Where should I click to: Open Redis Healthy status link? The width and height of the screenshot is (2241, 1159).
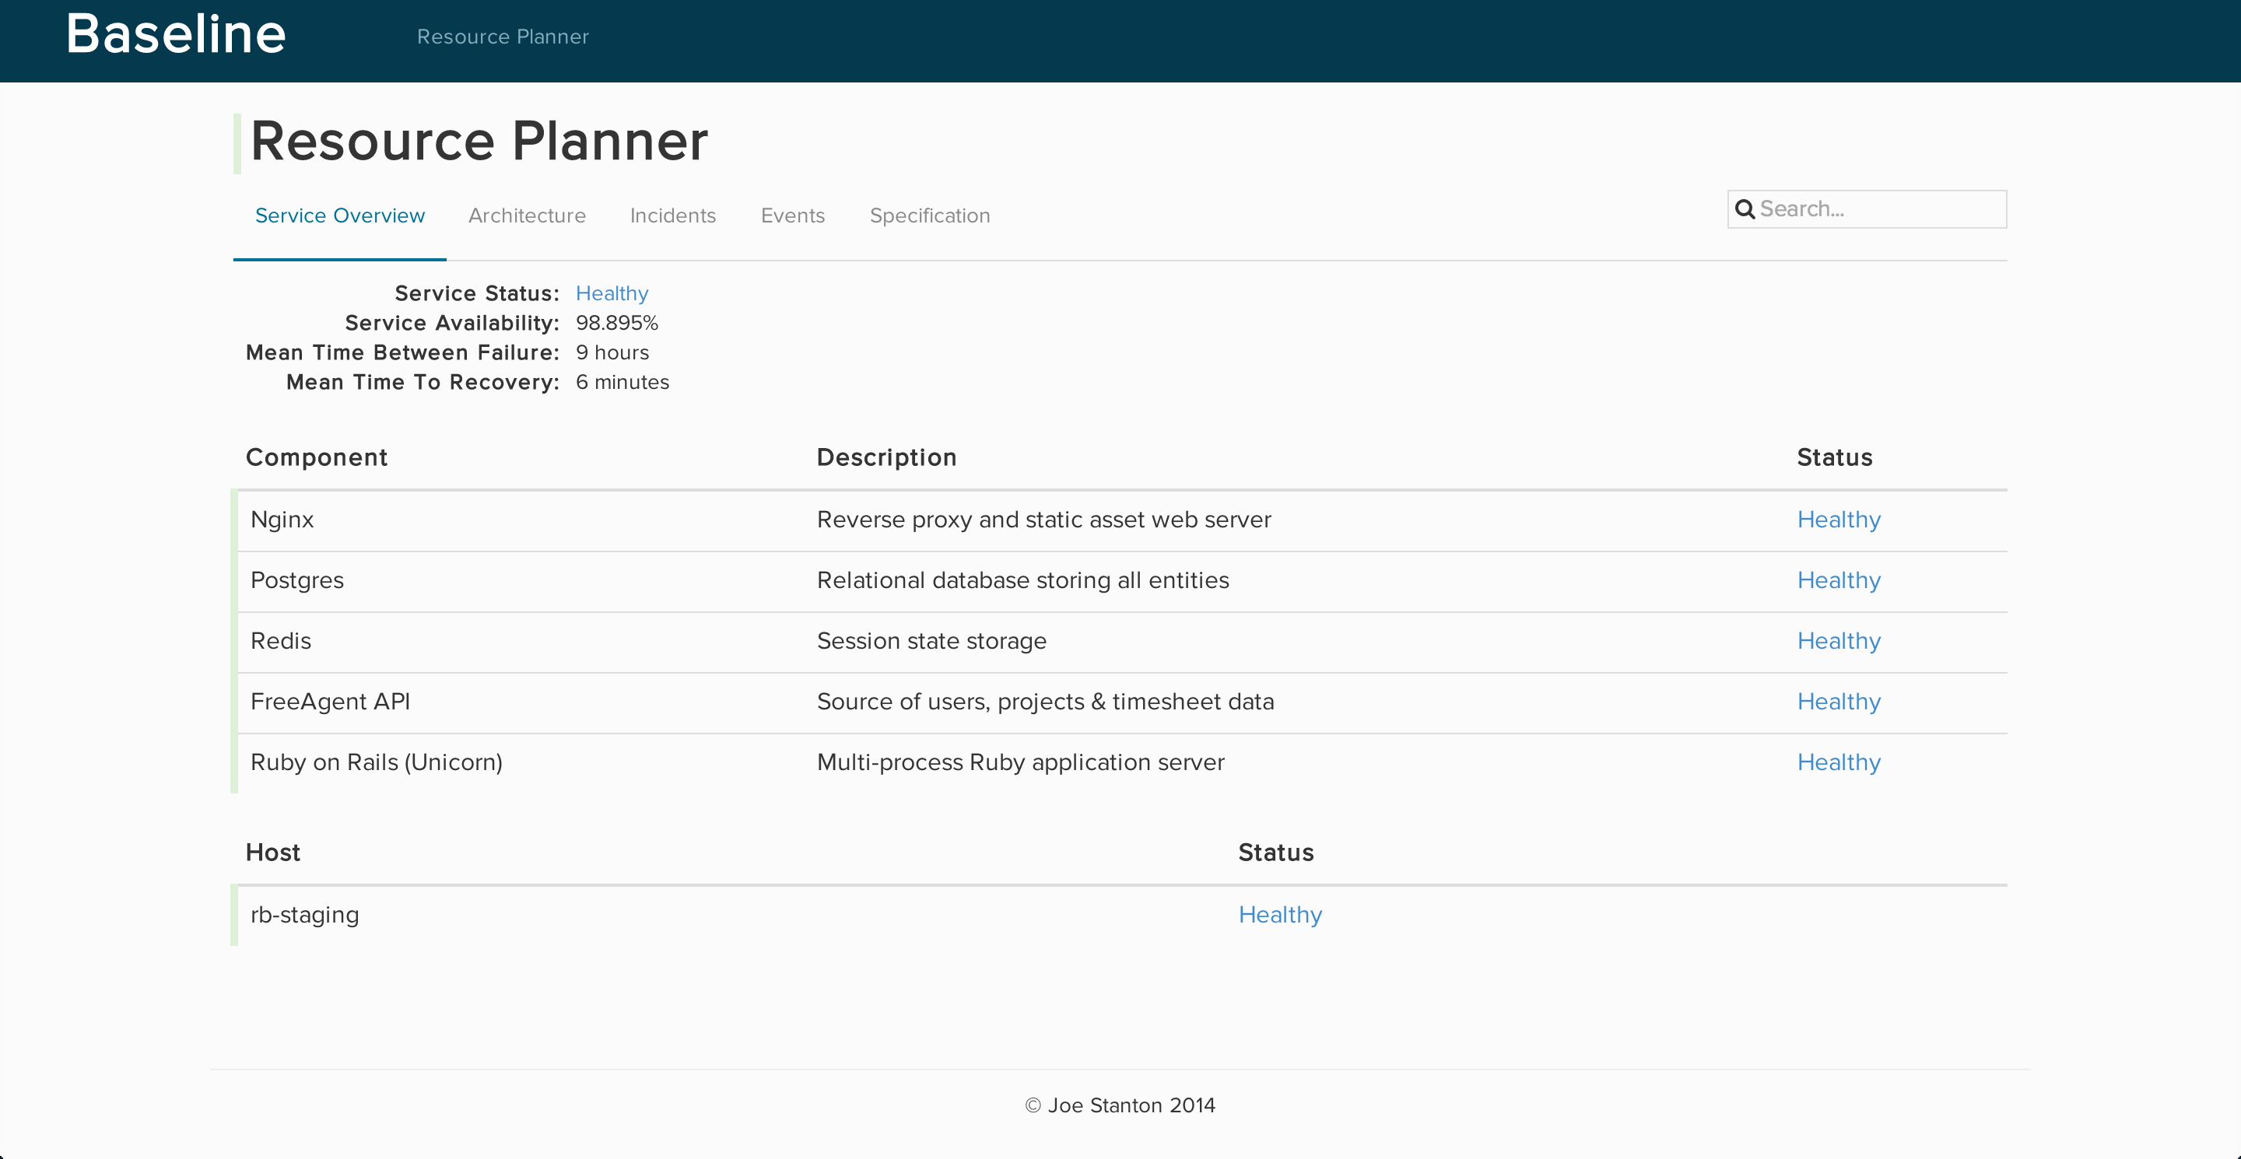tap(1838, 642)
